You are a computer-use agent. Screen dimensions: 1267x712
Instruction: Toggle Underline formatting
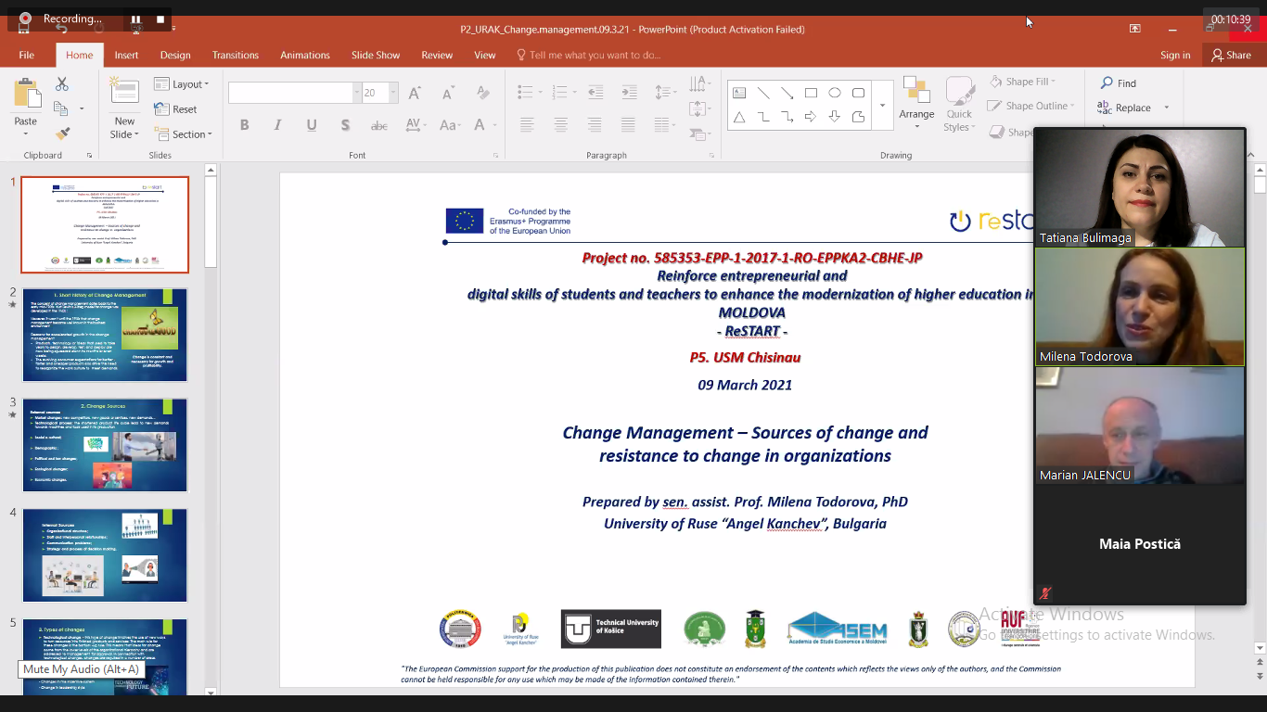(x=312, y=125)
